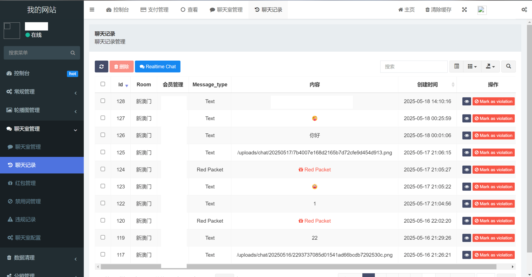Open the fullscreen toggle in the top bar
The width and height of the screenshot is (532, 277).
coord(464,9)
